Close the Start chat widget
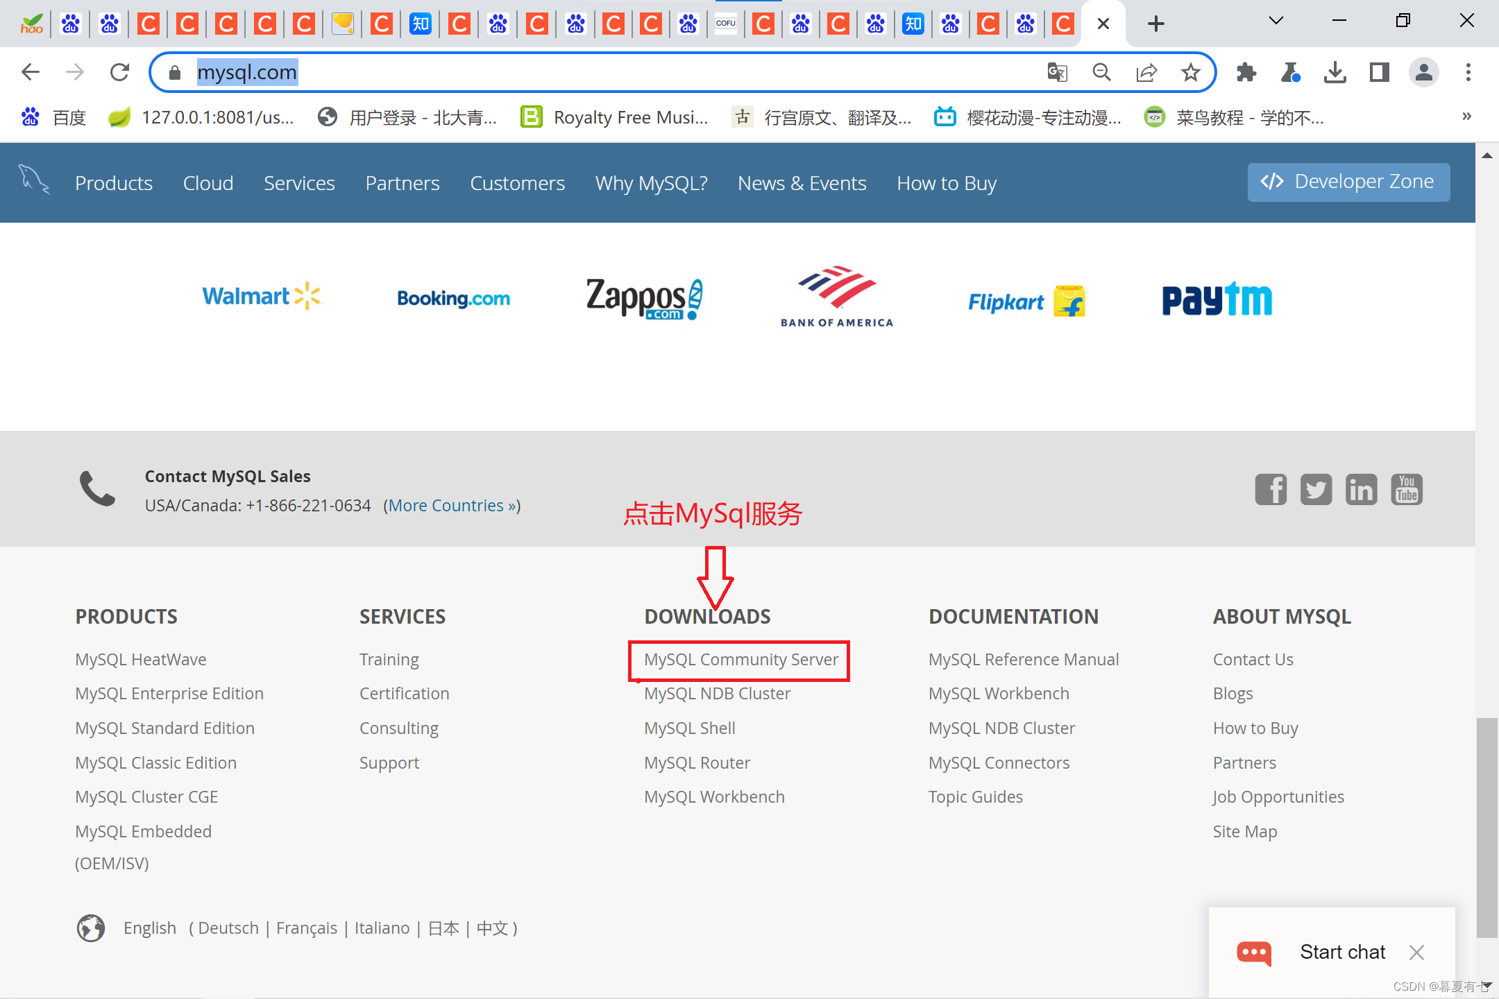The height and width of the screenshot is (999, 1499). click(x=1416, y=953)
